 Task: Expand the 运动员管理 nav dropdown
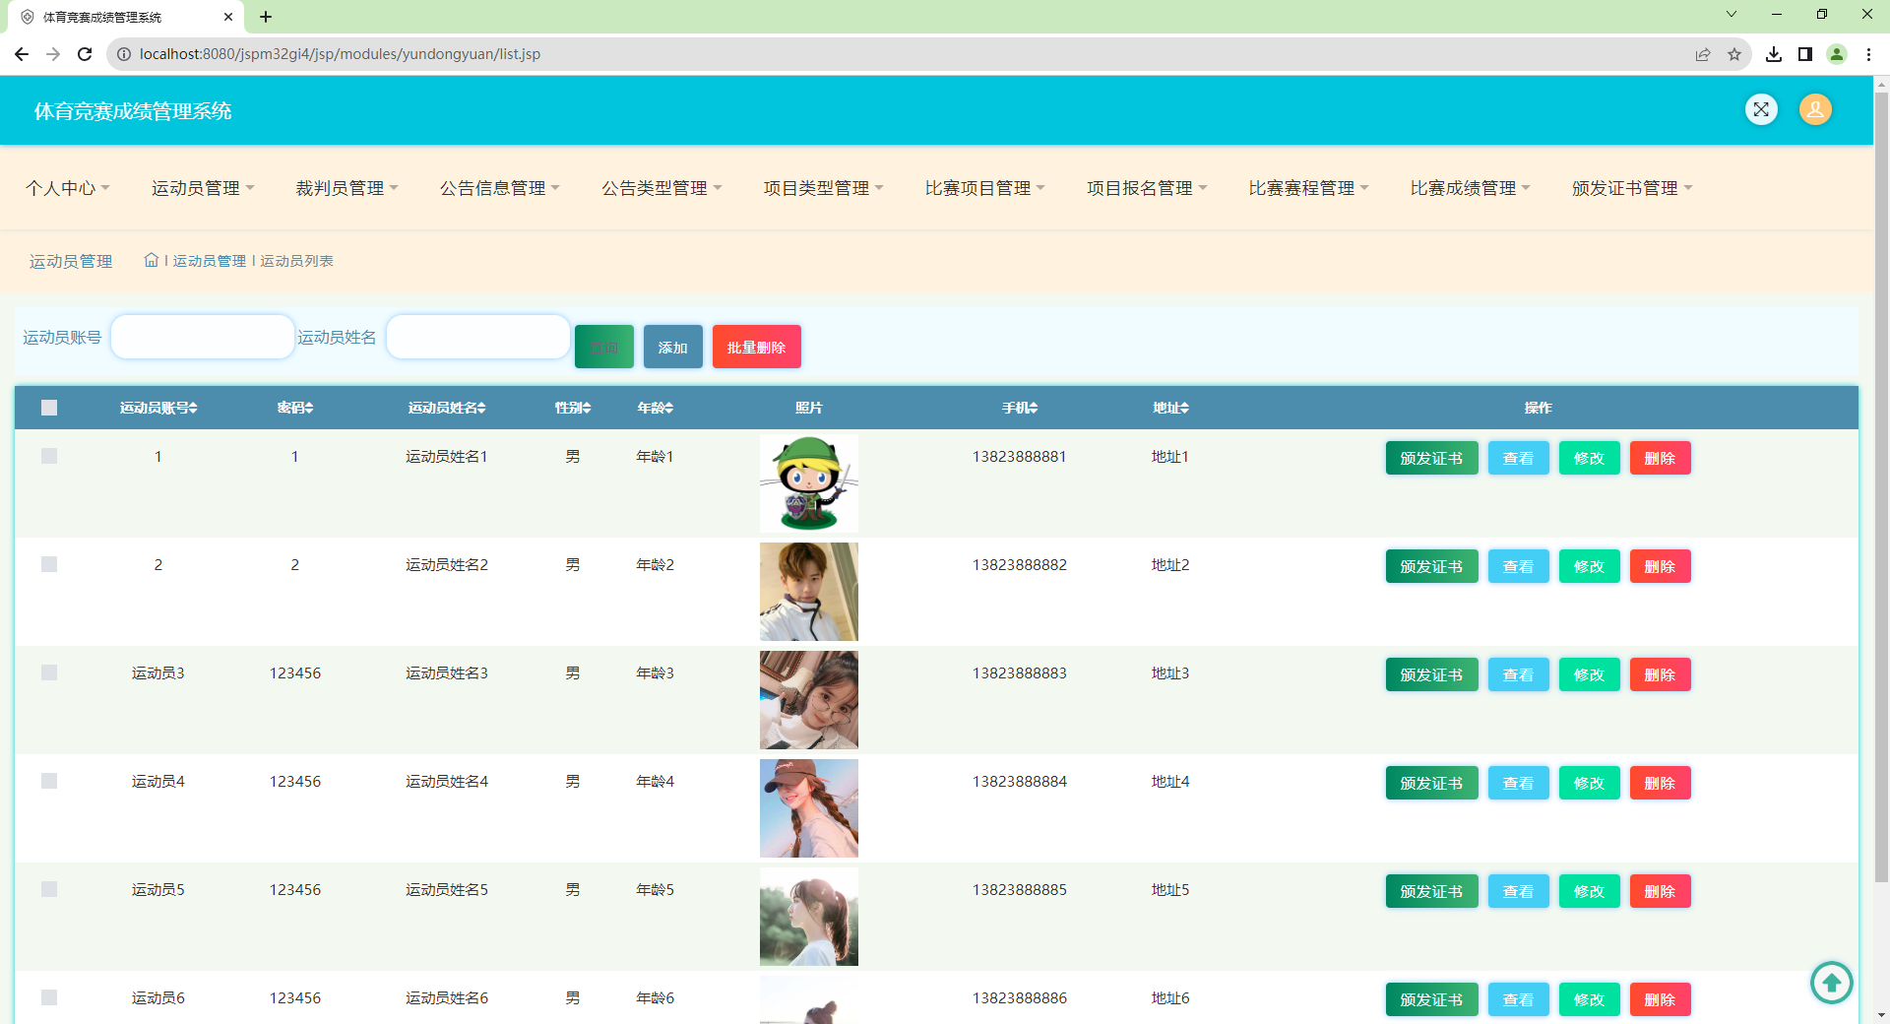coord(203,188)
